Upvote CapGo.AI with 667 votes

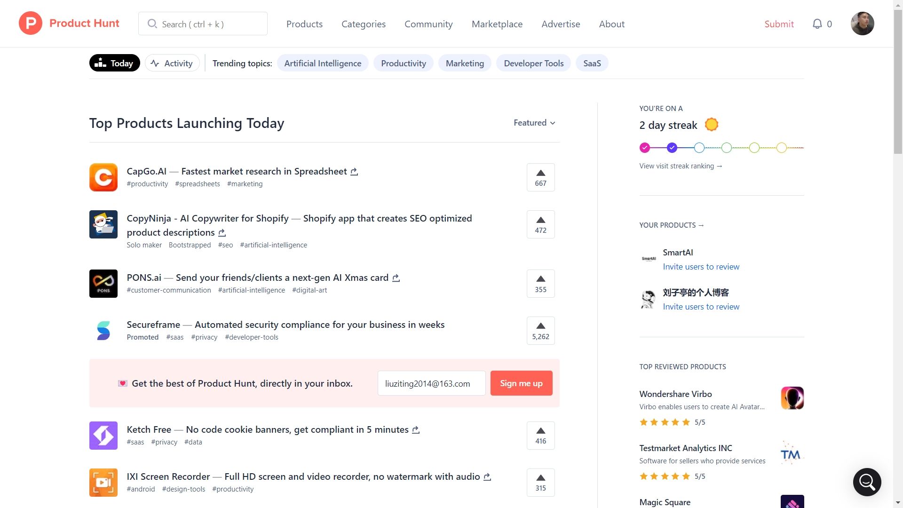541,177
